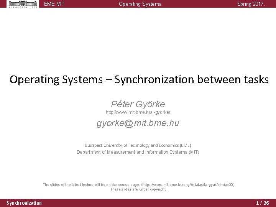
Task: Click the BME university building logo
Action: tap(23, 4)
